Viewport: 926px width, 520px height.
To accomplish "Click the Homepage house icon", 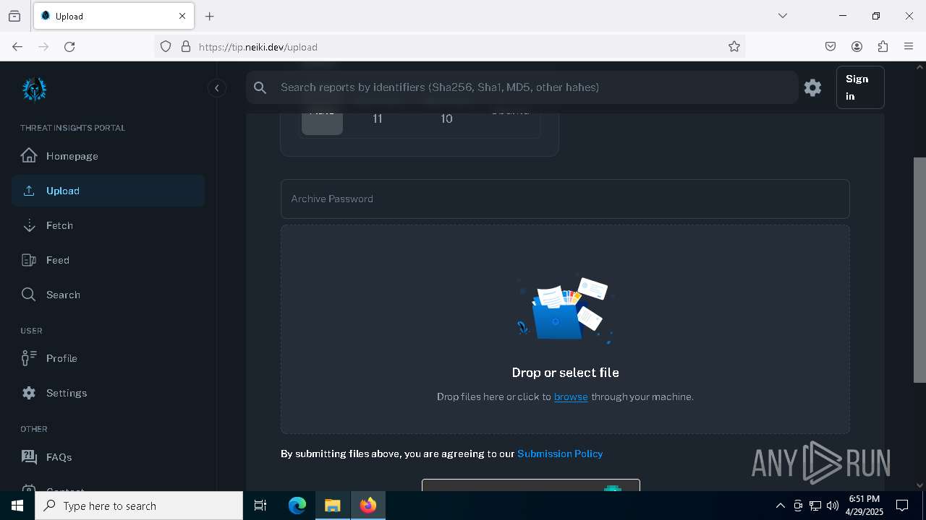I will [x=29, y=155].
